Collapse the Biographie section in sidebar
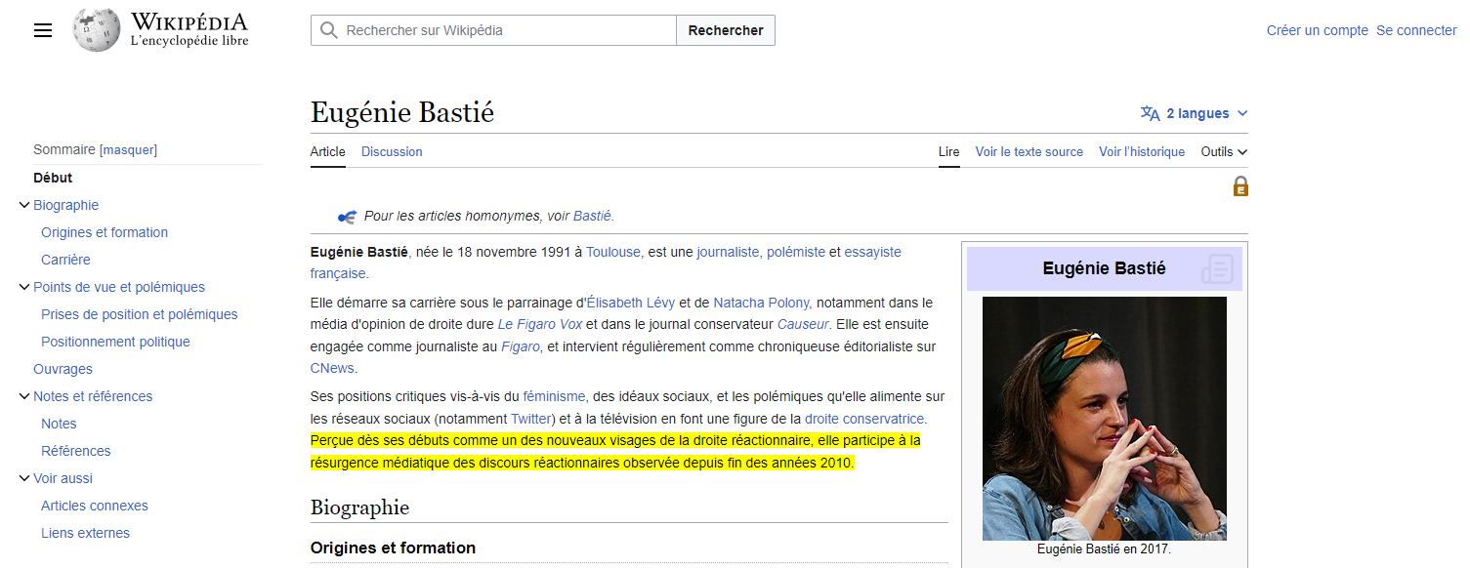 24,205
